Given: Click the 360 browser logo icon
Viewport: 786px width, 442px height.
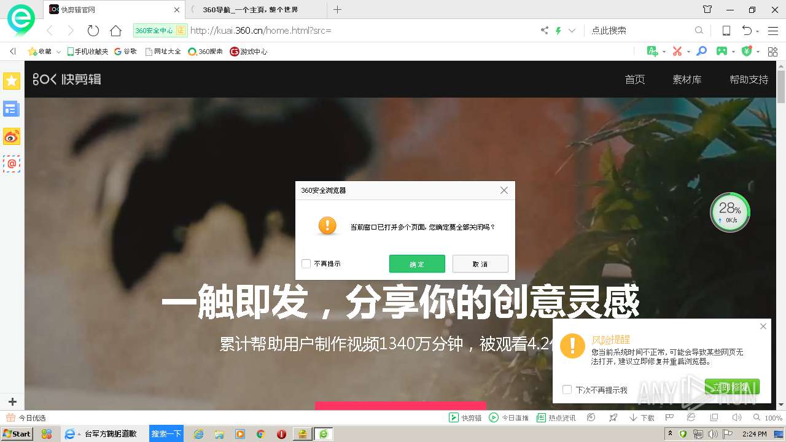Looking at the screenshot, I should [x=21, y=20].
